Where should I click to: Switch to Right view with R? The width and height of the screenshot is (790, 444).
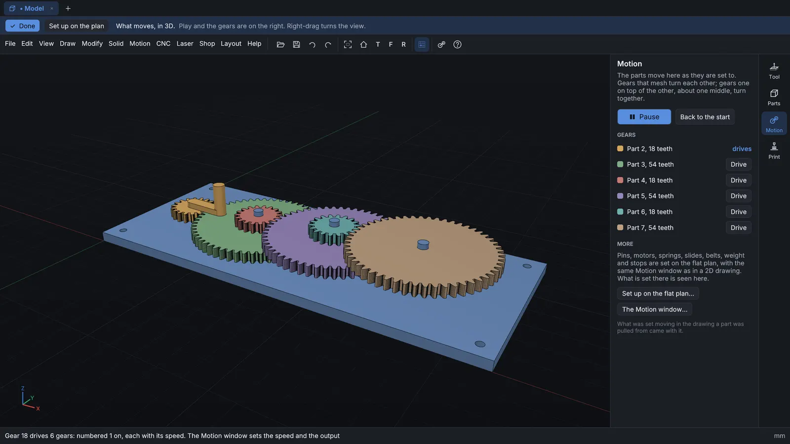[x=403, y=44]
